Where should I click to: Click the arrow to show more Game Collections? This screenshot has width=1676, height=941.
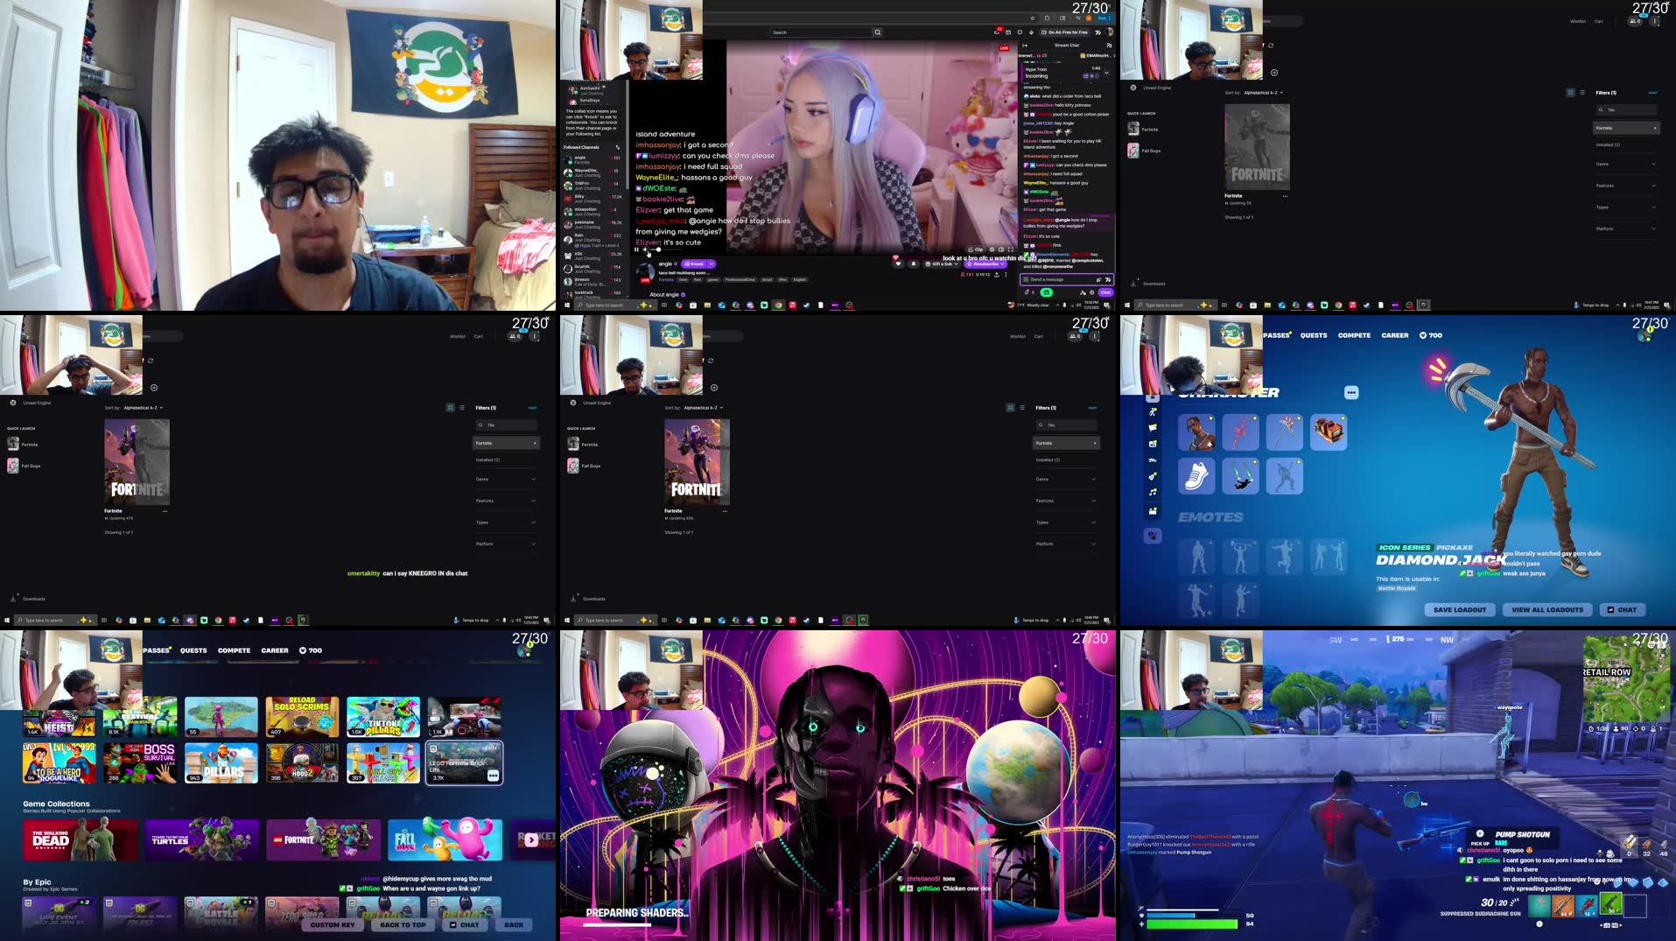531,839
